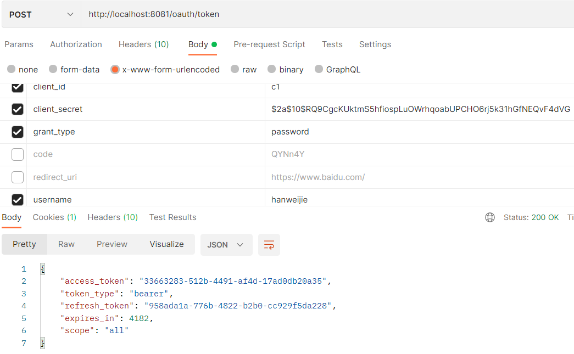574x354 pixels.
Task: Switch to the Params tab
Action: click(19, 44)
